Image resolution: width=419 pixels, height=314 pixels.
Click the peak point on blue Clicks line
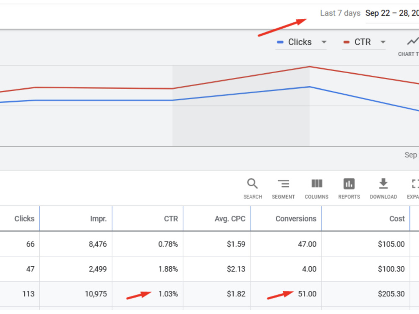(x=310, y=87)
